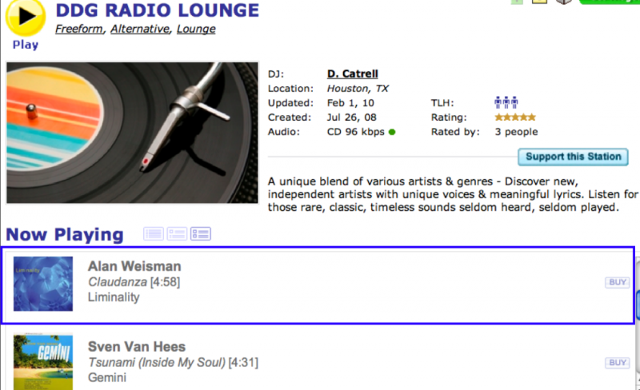This screenshot has height=390, width=640.
Task: Click the Gemini album cover thumbnail
Action: coord(43,362)
